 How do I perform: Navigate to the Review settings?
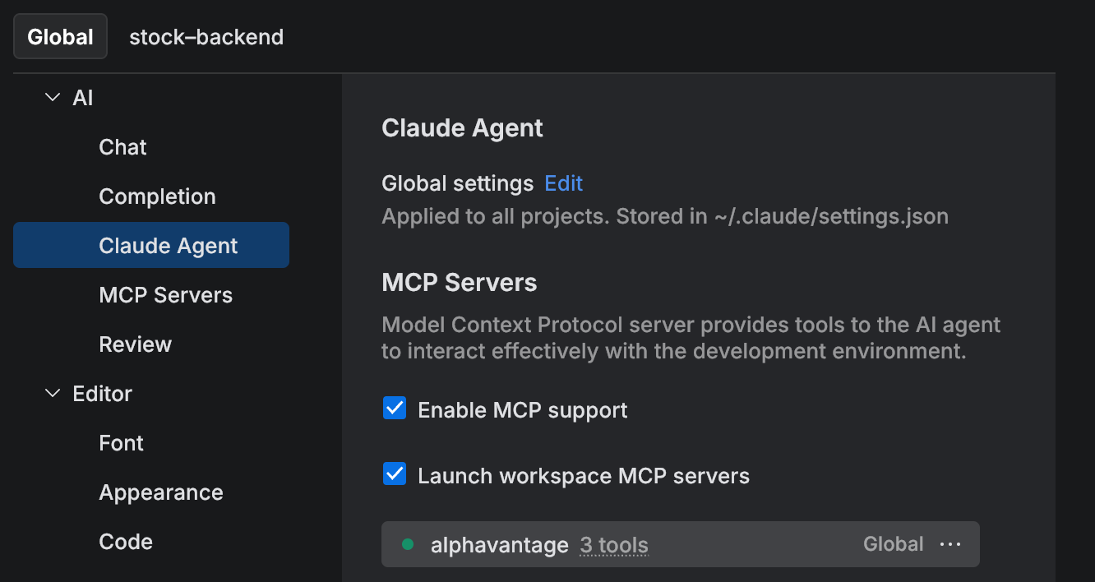[135, 344]
